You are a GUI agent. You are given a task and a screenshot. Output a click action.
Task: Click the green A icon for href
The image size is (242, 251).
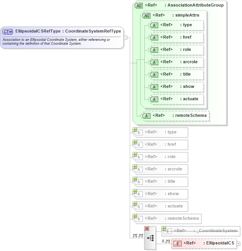(154, 38)
